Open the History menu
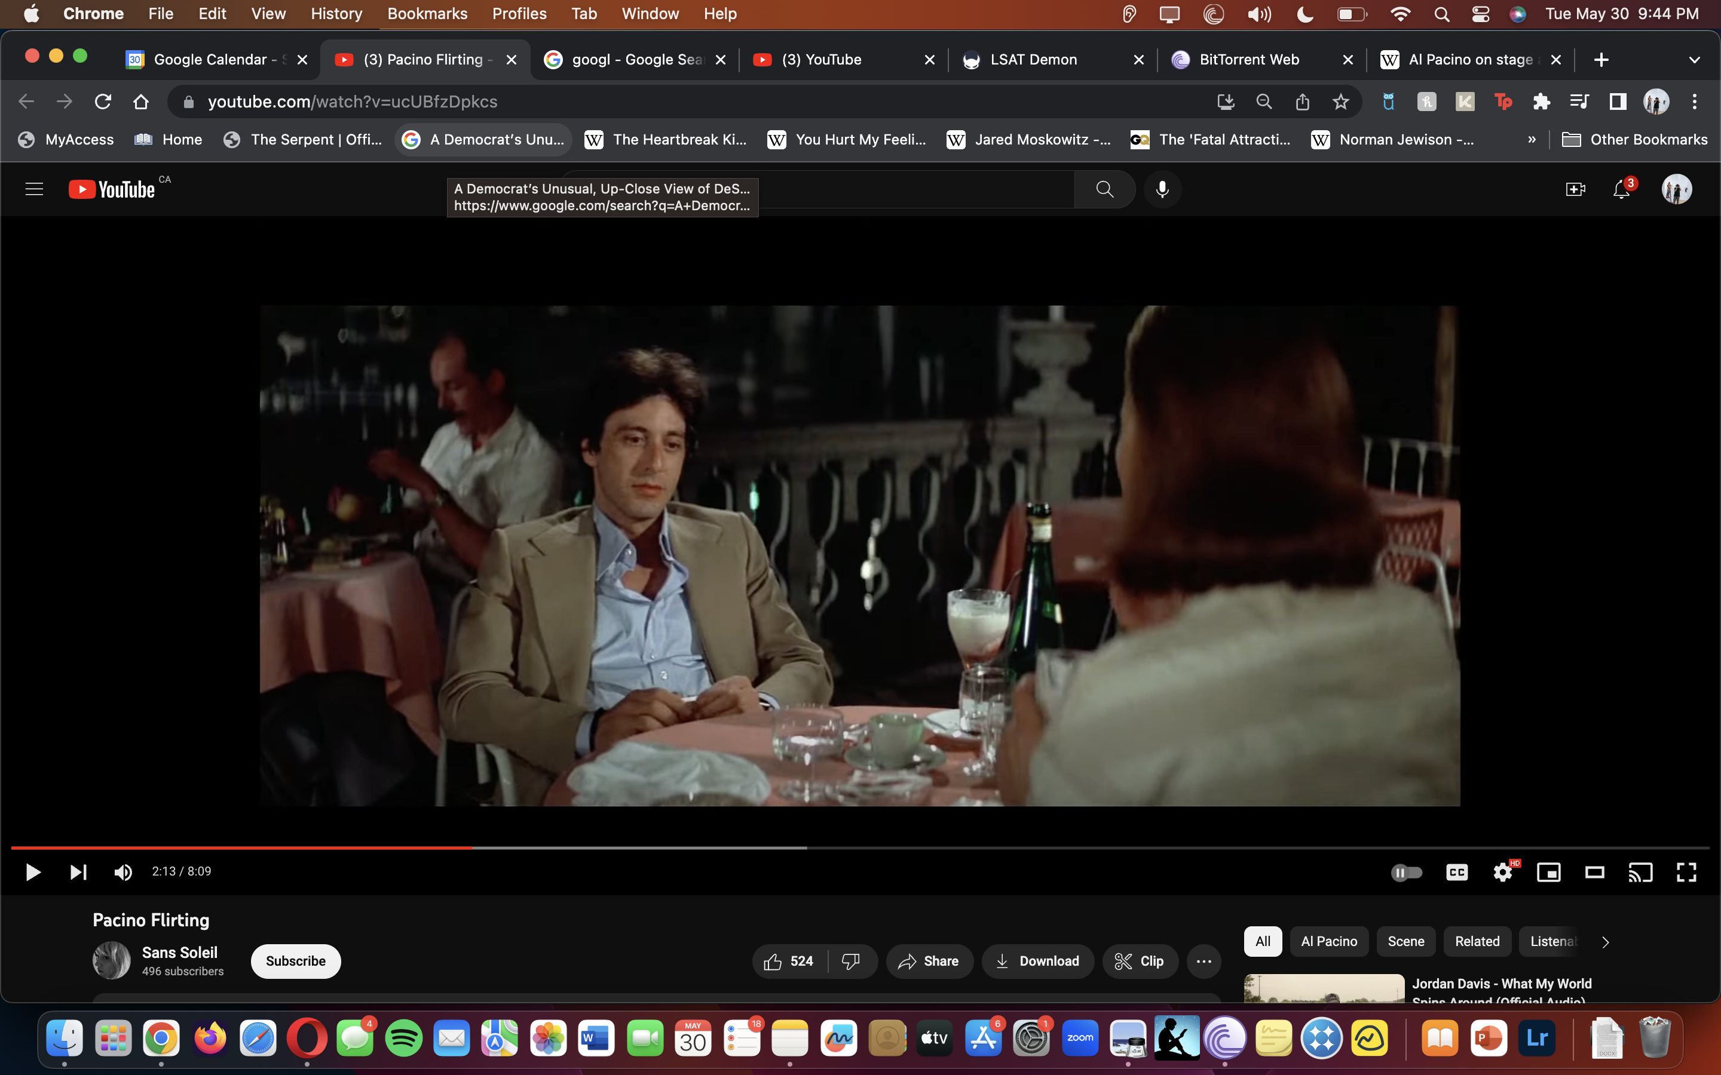Screen dimensions: 1721x1075 (x=336, y=14)
